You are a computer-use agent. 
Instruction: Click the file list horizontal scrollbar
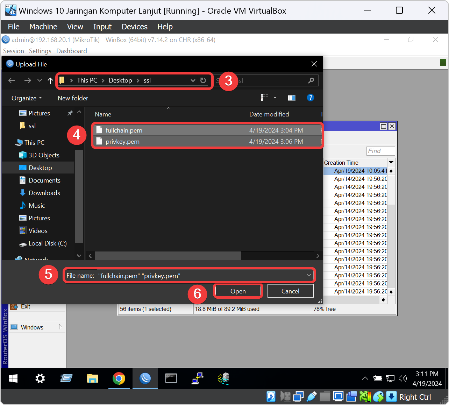[168, 256]
